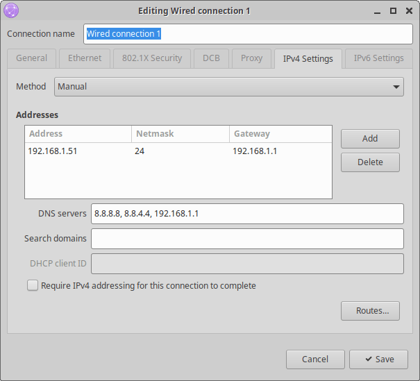Click the purple network app icon in titlebar
Viewport: 420px width, 381px height.
click(x=11, y=10)
